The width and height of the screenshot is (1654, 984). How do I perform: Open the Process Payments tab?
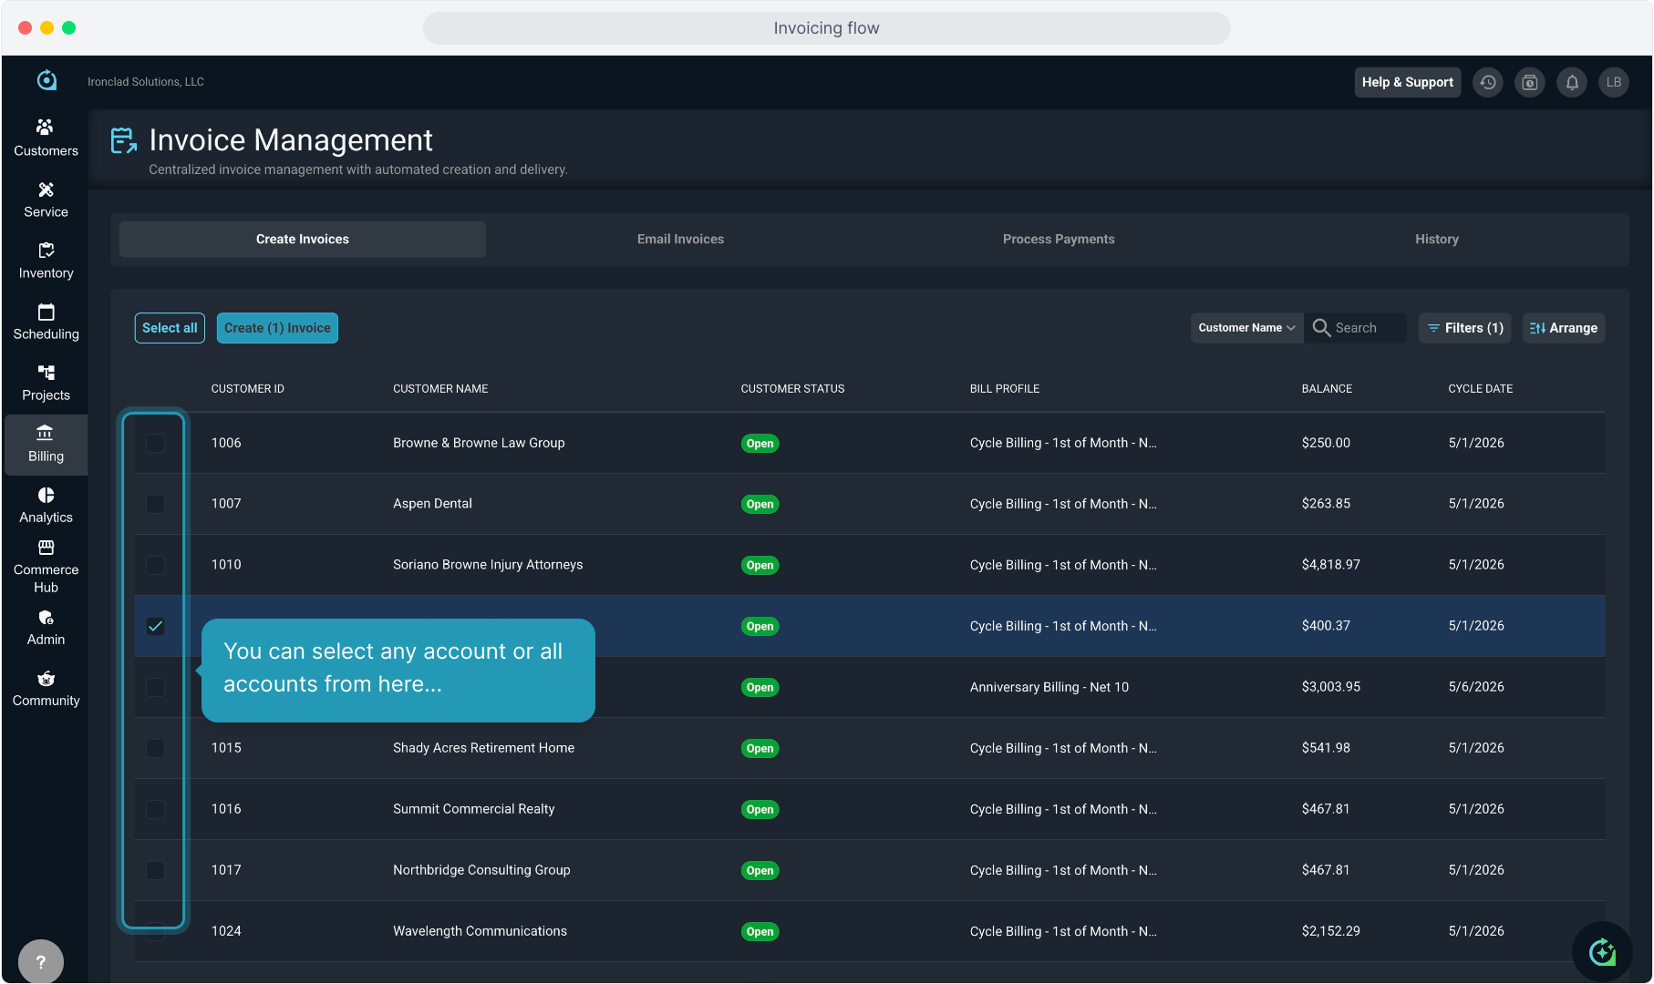click(1059, 239)
